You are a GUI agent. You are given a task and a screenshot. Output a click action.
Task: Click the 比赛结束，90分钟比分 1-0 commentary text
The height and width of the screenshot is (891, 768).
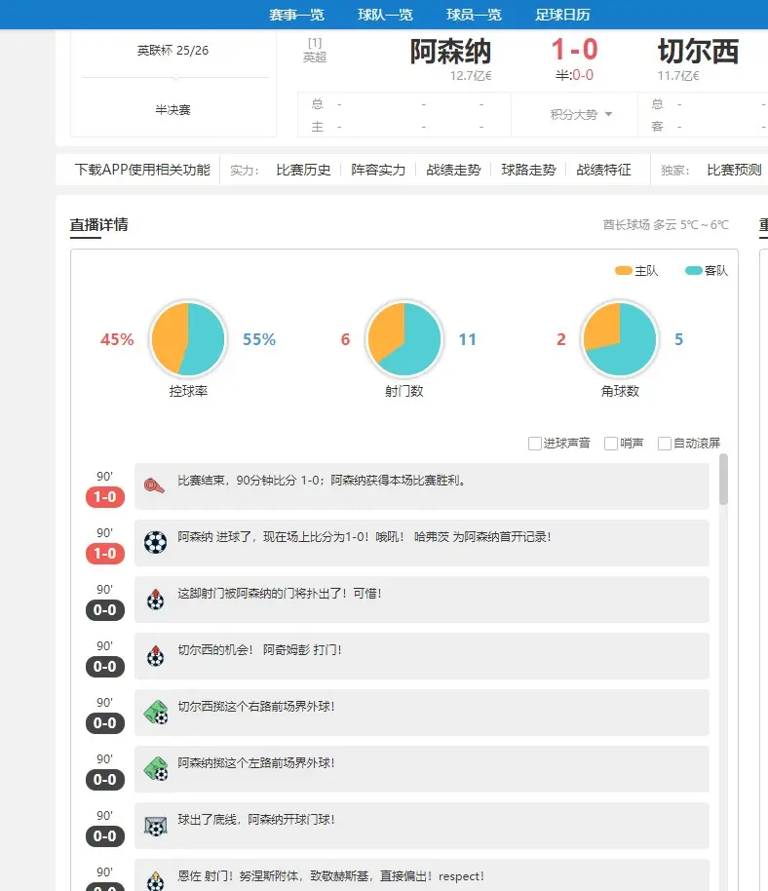pyautogui.click(x=322, y=481)
